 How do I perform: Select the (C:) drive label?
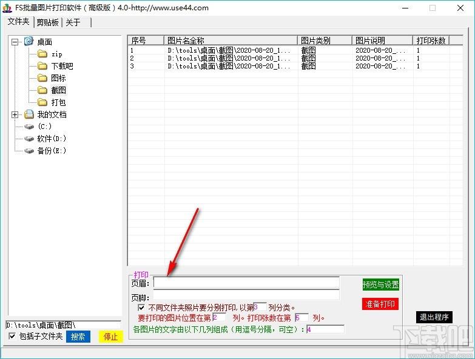click(44, 127)
